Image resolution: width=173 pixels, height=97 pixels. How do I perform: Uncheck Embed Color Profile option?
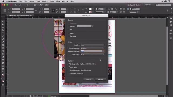click(69, 64)
